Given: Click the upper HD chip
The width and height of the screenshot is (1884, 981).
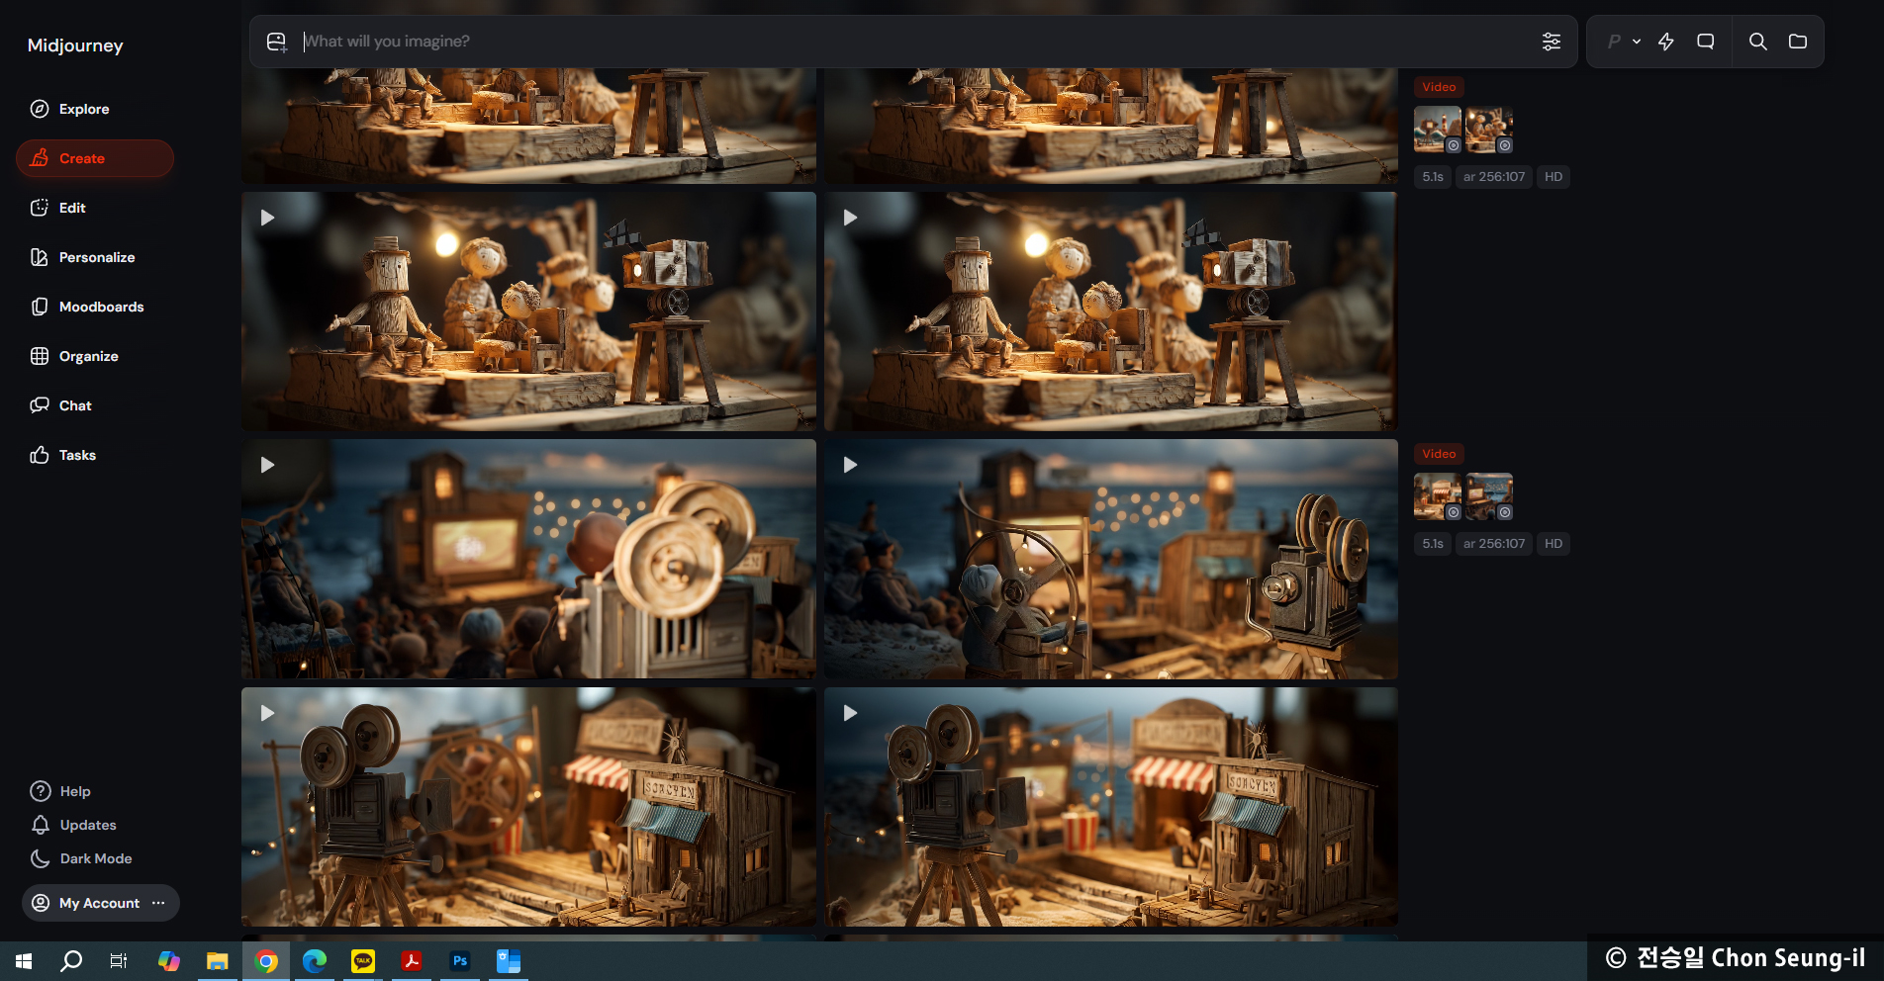Looking at the screenshot, I should [1554, 177].
